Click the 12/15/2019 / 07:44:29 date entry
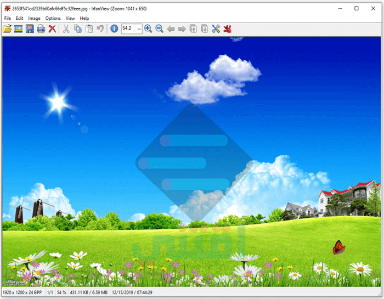This screenshot has height=299, width=384. [132, 292]
